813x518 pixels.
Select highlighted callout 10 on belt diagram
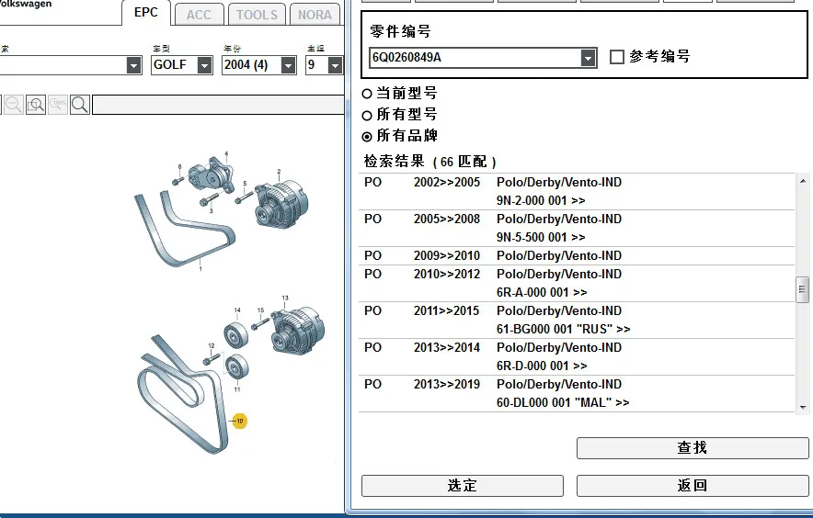[x=239, y=421]
